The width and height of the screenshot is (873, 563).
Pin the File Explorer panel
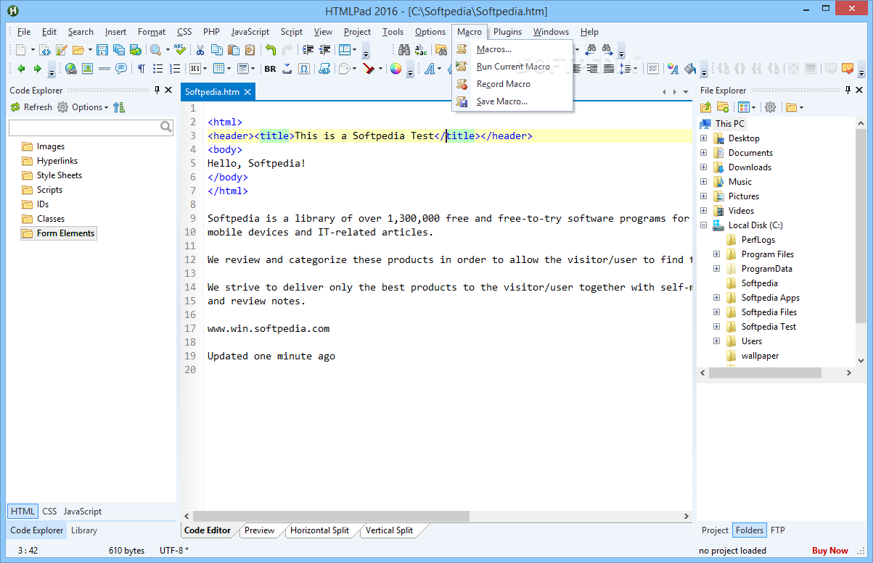[x=846, y=90]
